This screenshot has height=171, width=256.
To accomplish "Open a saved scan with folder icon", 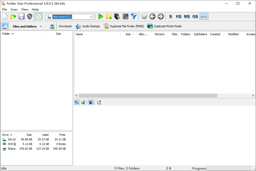I will [13, 16].
